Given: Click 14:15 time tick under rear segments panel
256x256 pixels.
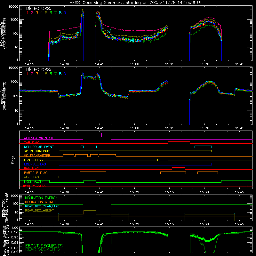Looking at the screenshot, I should [29, 128].
